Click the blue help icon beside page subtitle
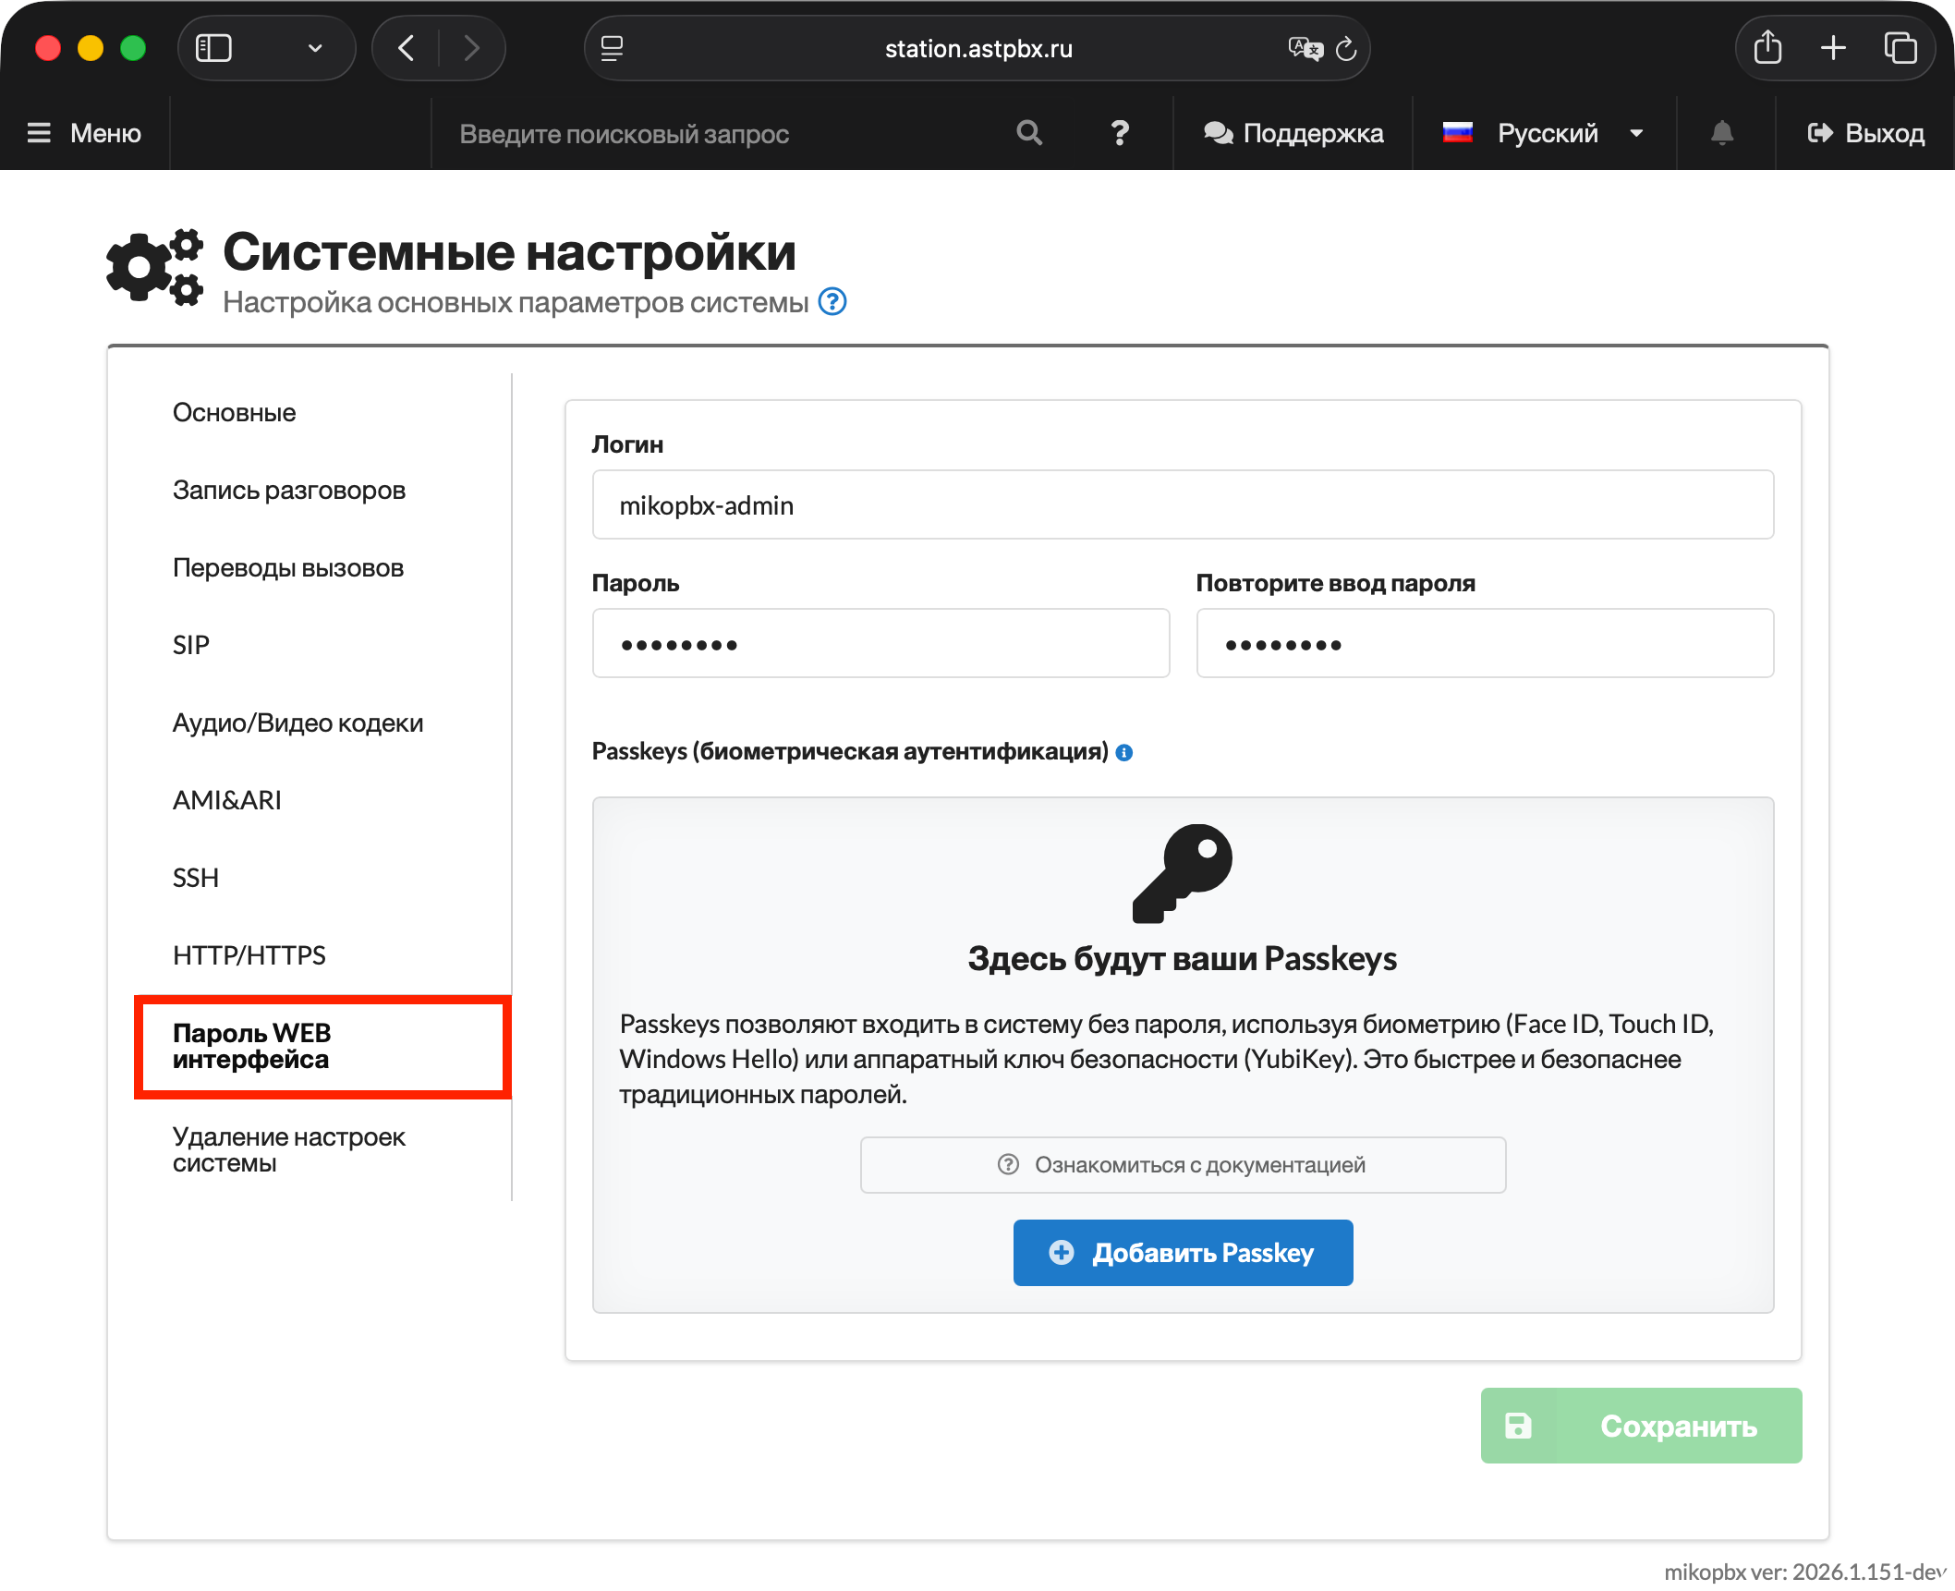 tap(832, 302)
